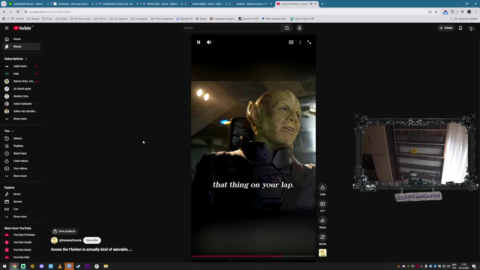Like the Short with the thumbs-up icon
Viewport: 480px width, 270px height.
click(322, 187)
